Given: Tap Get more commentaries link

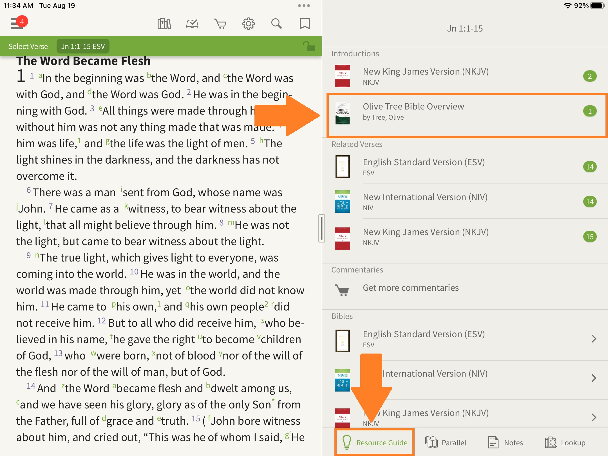Looking at the screenshot, I should [410, 288].
